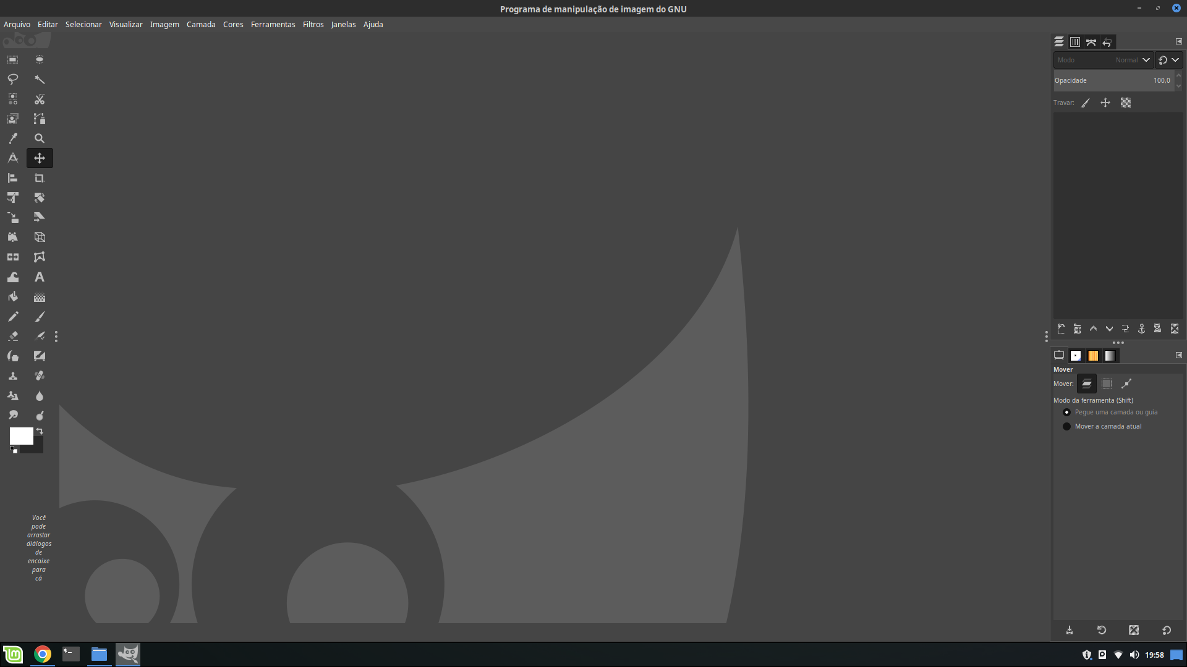Increase opacity with the up stepper arrow
Screen dimensions: 1187x667
coord(1178,76)
